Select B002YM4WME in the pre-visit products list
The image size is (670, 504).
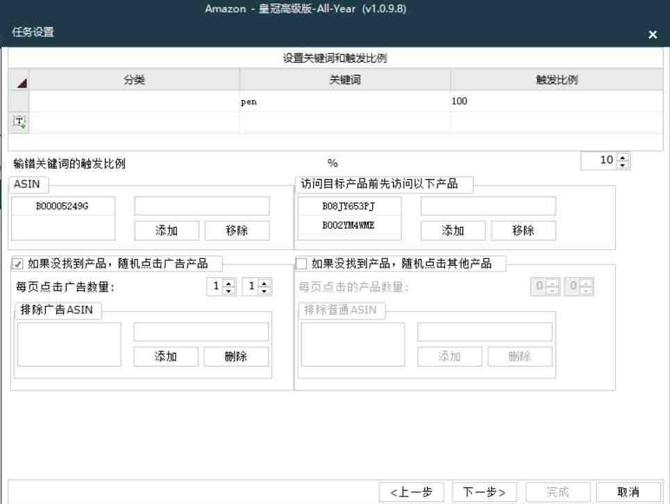[x=349, y=225]
